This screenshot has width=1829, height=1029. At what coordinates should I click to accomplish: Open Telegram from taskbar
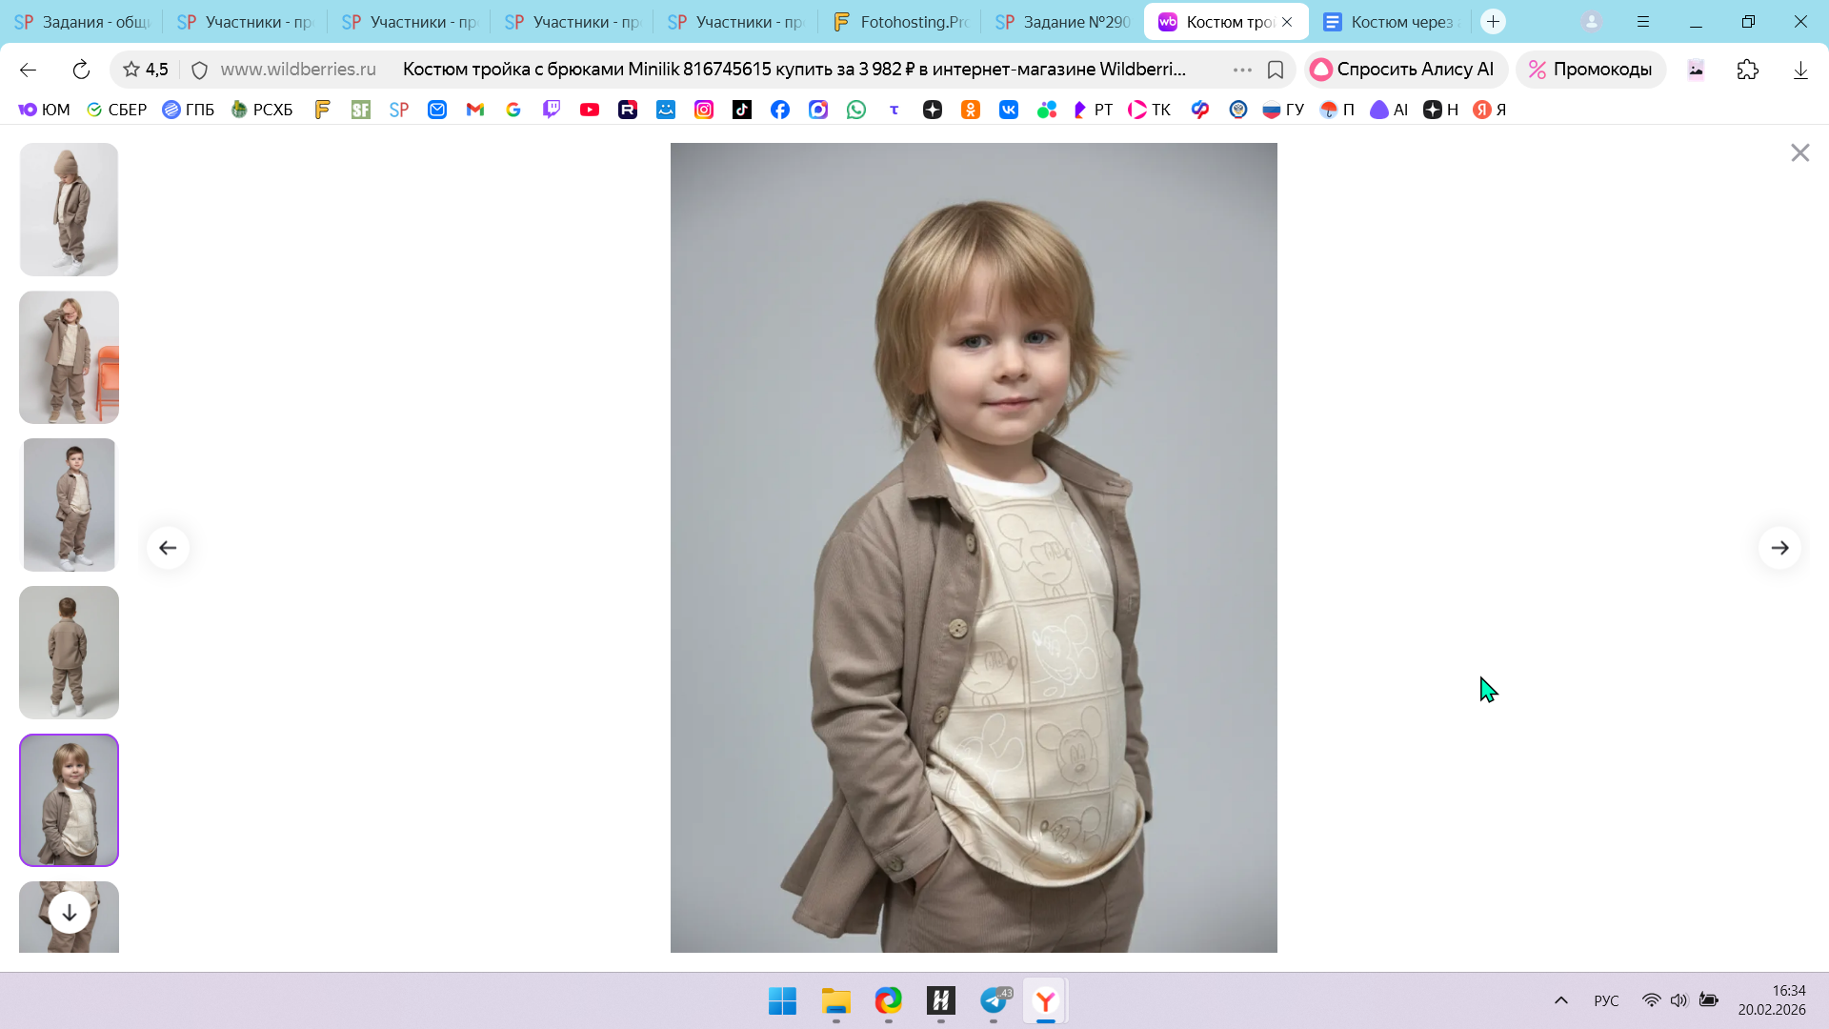994,1000
